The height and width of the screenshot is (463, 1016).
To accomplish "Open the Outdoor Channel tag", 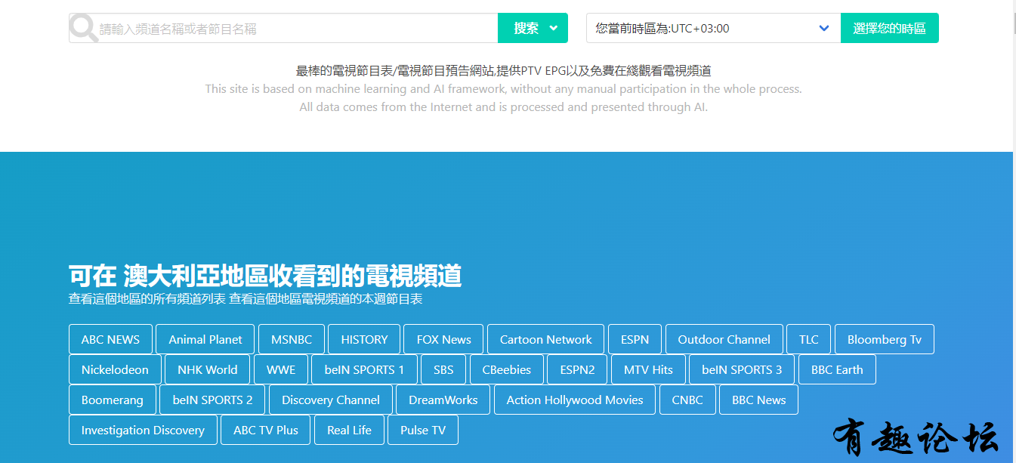I will [x=724, y=339].
